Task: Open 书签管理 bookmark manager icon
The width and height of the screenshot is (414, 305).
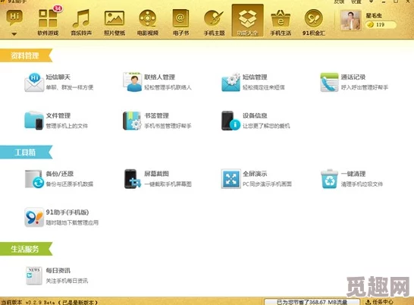Action: tap(133, 121)
